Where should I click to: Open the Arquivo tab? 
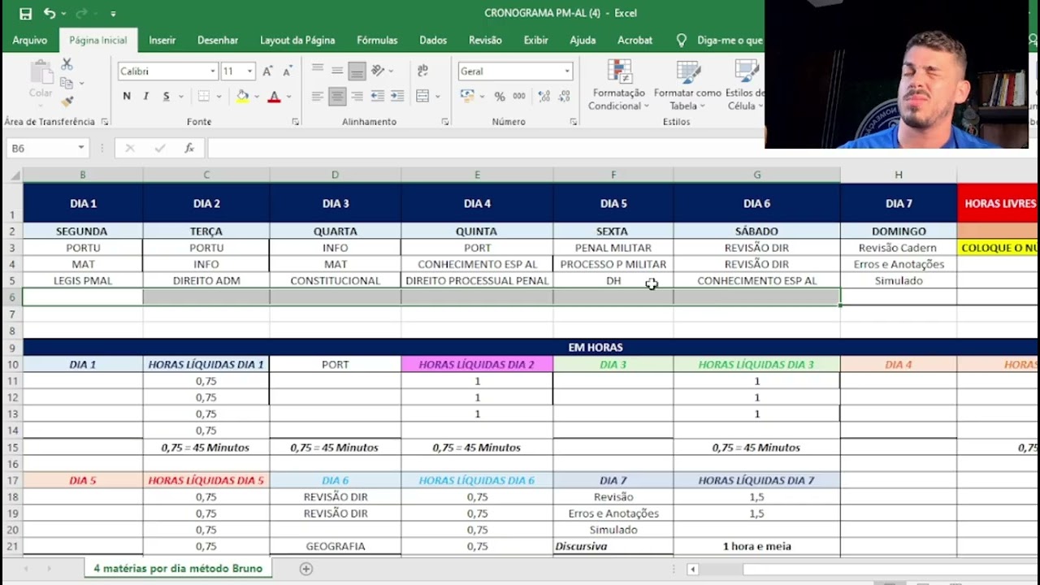pyautogui.click(x=30, y=40)
